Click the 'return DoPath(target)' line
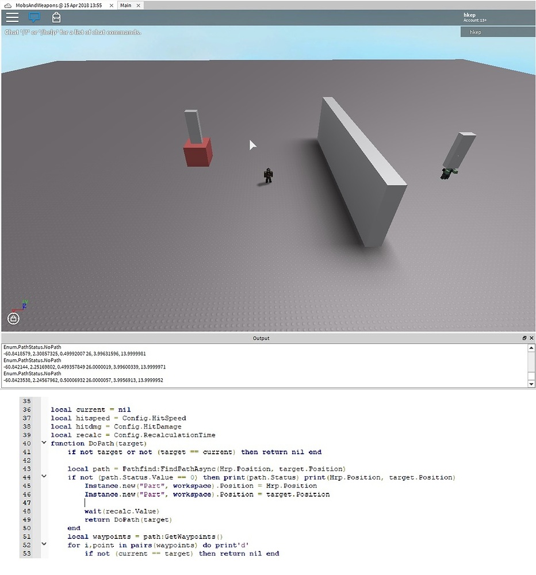This screenshot has height=575, width=536. 128,519
